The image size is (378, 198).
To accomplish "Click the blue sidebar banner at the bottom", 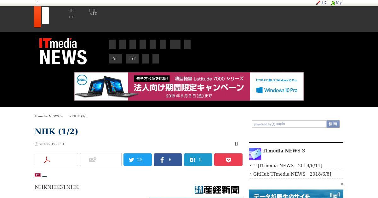I will 296,194.
